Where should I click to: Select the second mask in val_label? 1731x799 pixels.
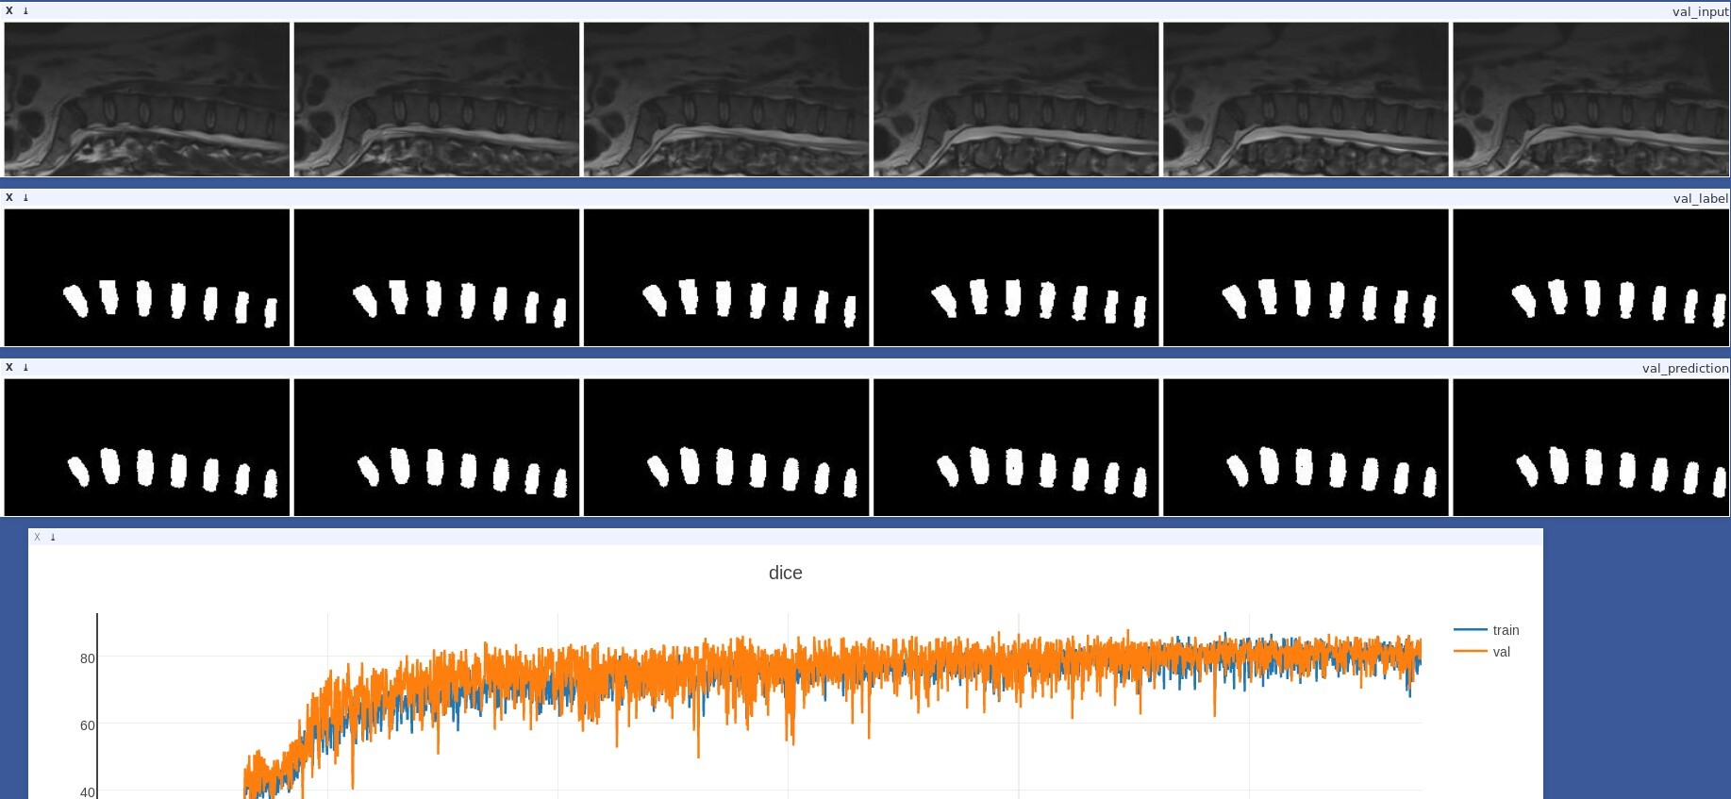click(437, 277)
